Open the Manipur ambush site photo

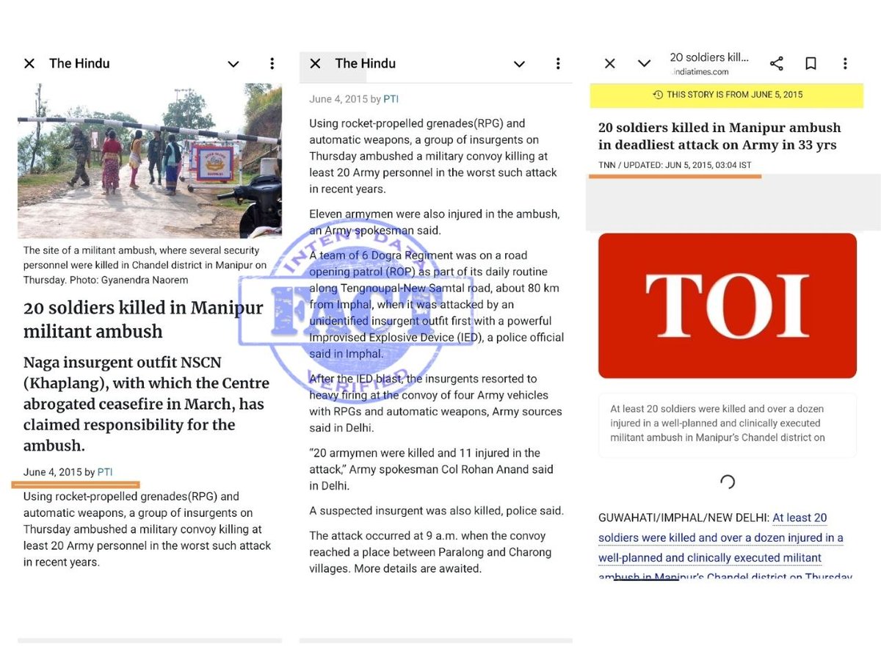point(150,160)
